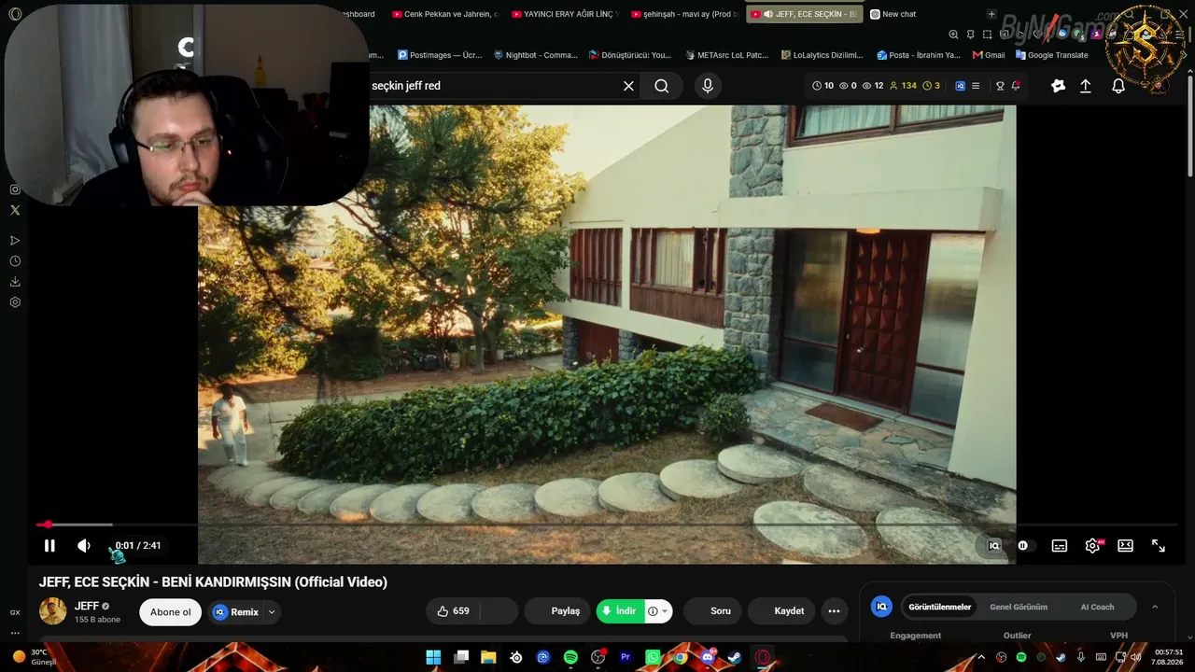Open Opera sidebar history clock icon
Viewport: 1195px width, 672px height.
pyautogui.click(x=15, y=261)
